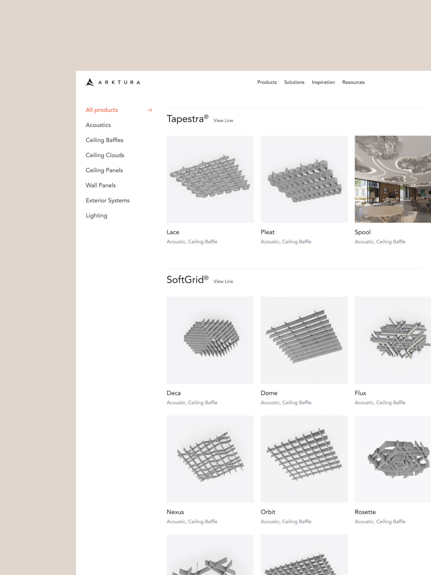The image size is (431, 575).
Task: Filter by Acoustics category
Action: click(x=98, y=125)
